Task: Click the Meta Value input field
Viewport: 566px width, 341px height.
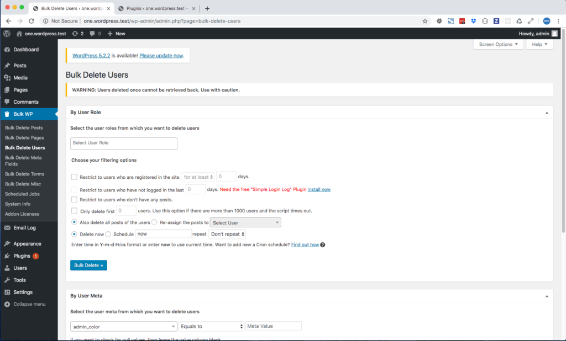Action: tap(274, 326)
